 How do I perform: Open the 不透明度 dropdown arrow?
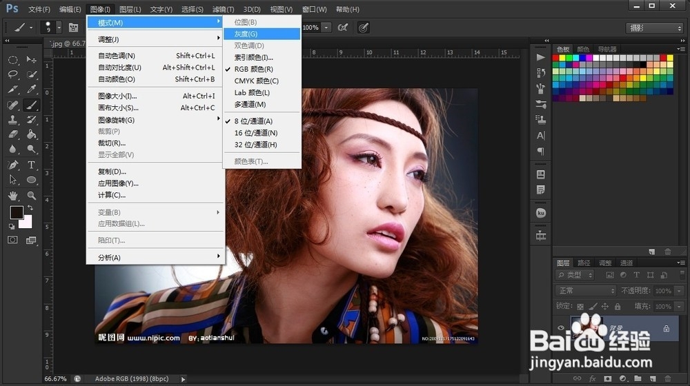[x=680, y=291]
